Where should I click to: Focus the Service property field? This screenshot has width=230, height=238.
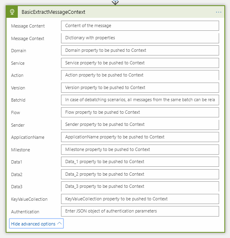pyautogui.click(x=140, y=63)
